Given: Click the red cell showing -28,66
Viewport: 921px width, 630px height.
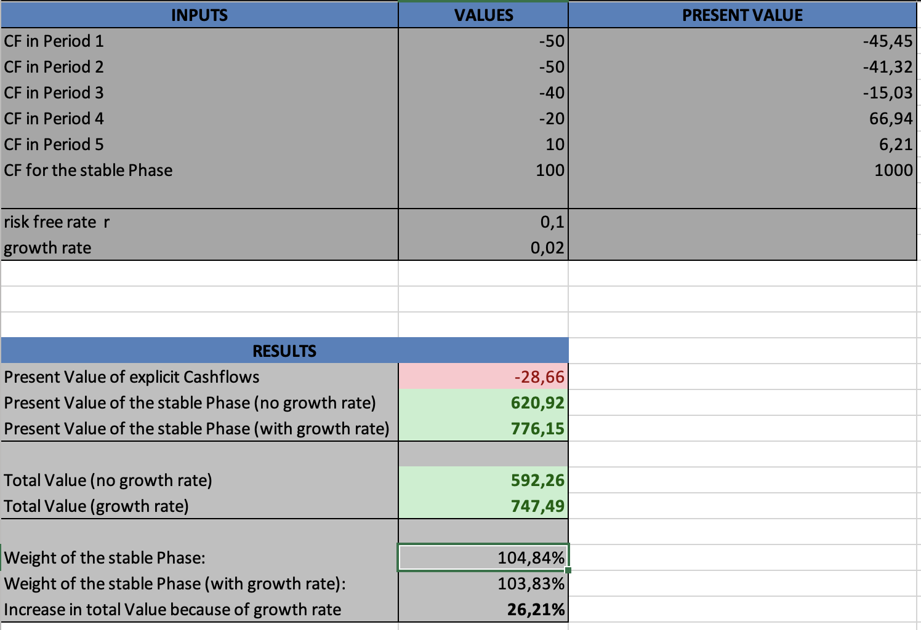Looking at the screenshot, I should (x=483, y=377).
